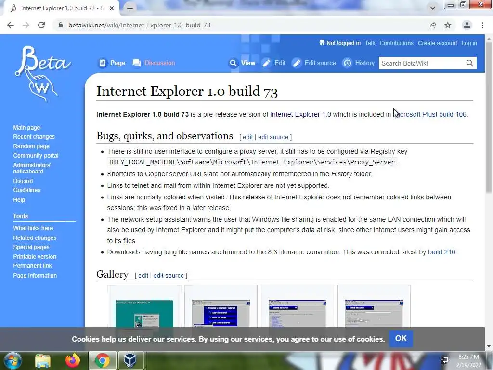Bookmark this page with the star icon
The width and height of the screenshot is (493, 370).
click(x=448, y=25)
